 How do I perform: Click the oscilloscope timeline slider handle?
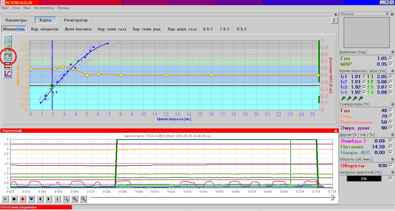tap(333, 197)
